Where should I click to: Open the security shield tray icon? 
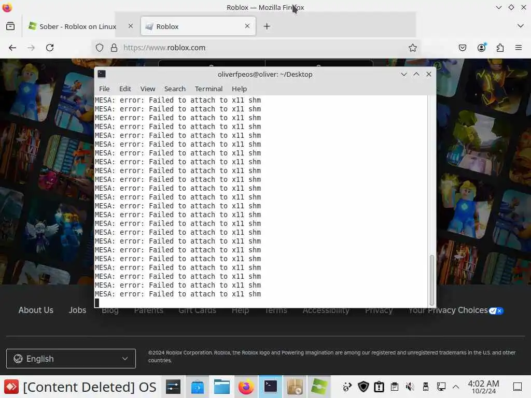click(x=363, y=387)
